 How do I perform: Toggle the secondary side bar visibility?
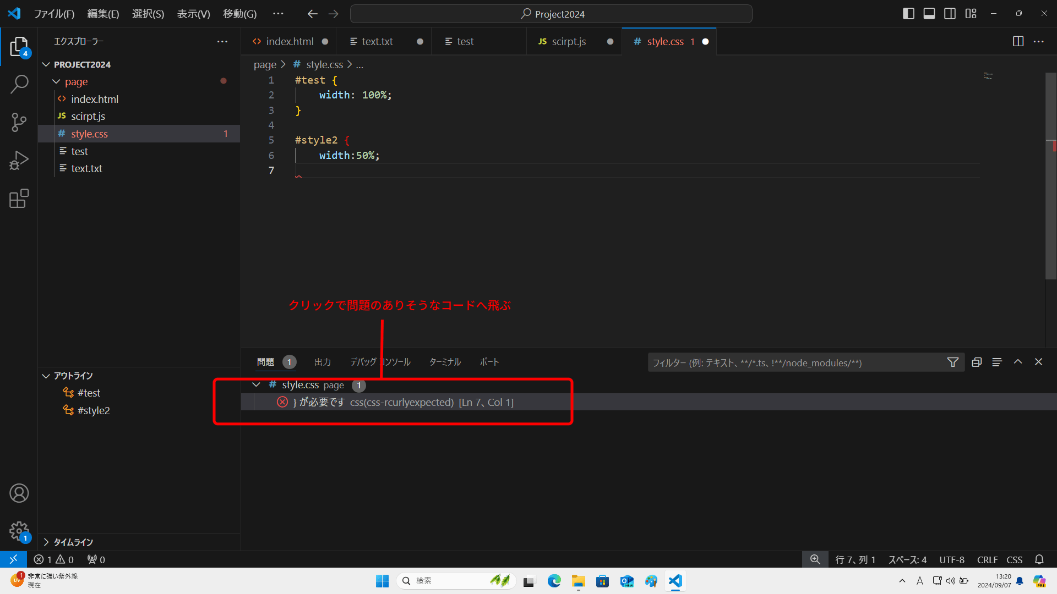pyautogui.click(x=950, y=14)
